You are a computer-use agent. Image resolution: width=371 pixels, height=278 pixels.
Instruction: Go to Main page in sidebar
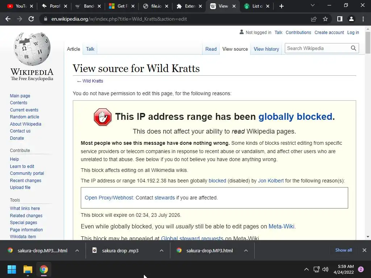tap(20, 96)
